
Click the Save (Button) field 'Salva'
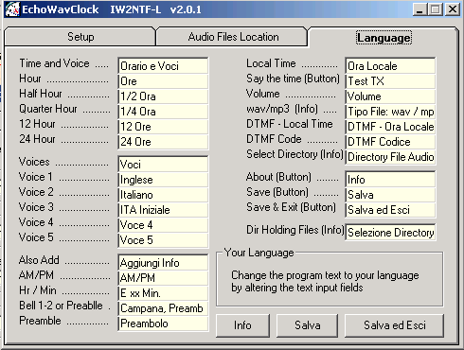pyautogui.click(x=390, y=195)
